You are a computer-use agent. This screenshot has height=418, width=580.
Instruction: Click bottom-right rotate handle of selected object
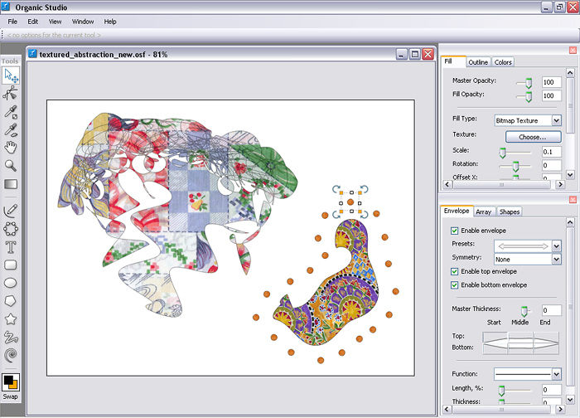(365, 214)
